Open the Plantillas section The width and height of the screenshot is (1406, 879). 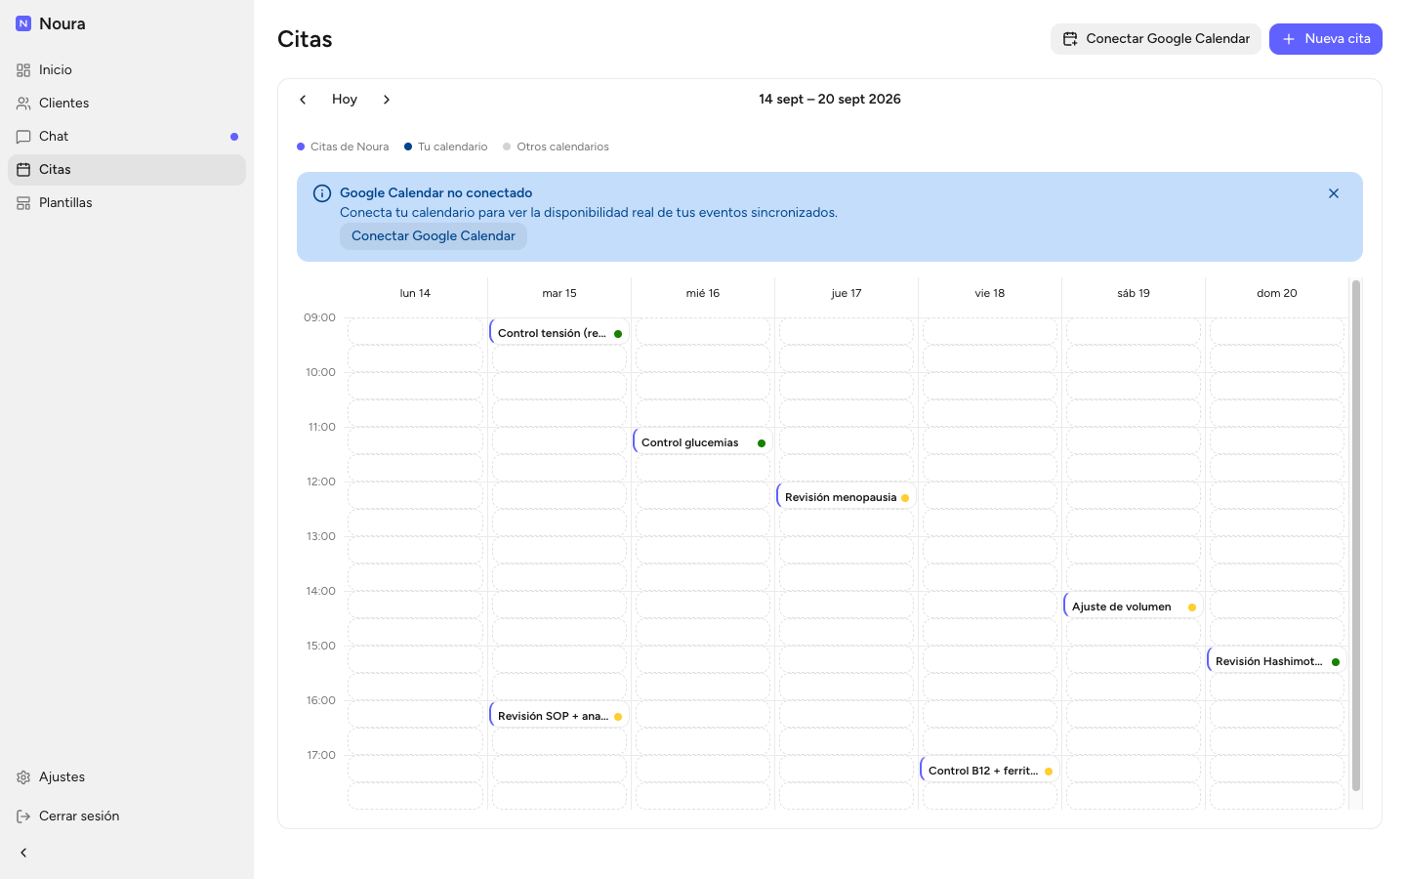127,203
